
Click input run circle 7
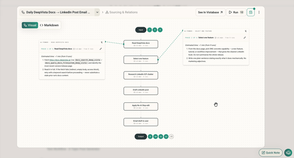tap(150, 30)
